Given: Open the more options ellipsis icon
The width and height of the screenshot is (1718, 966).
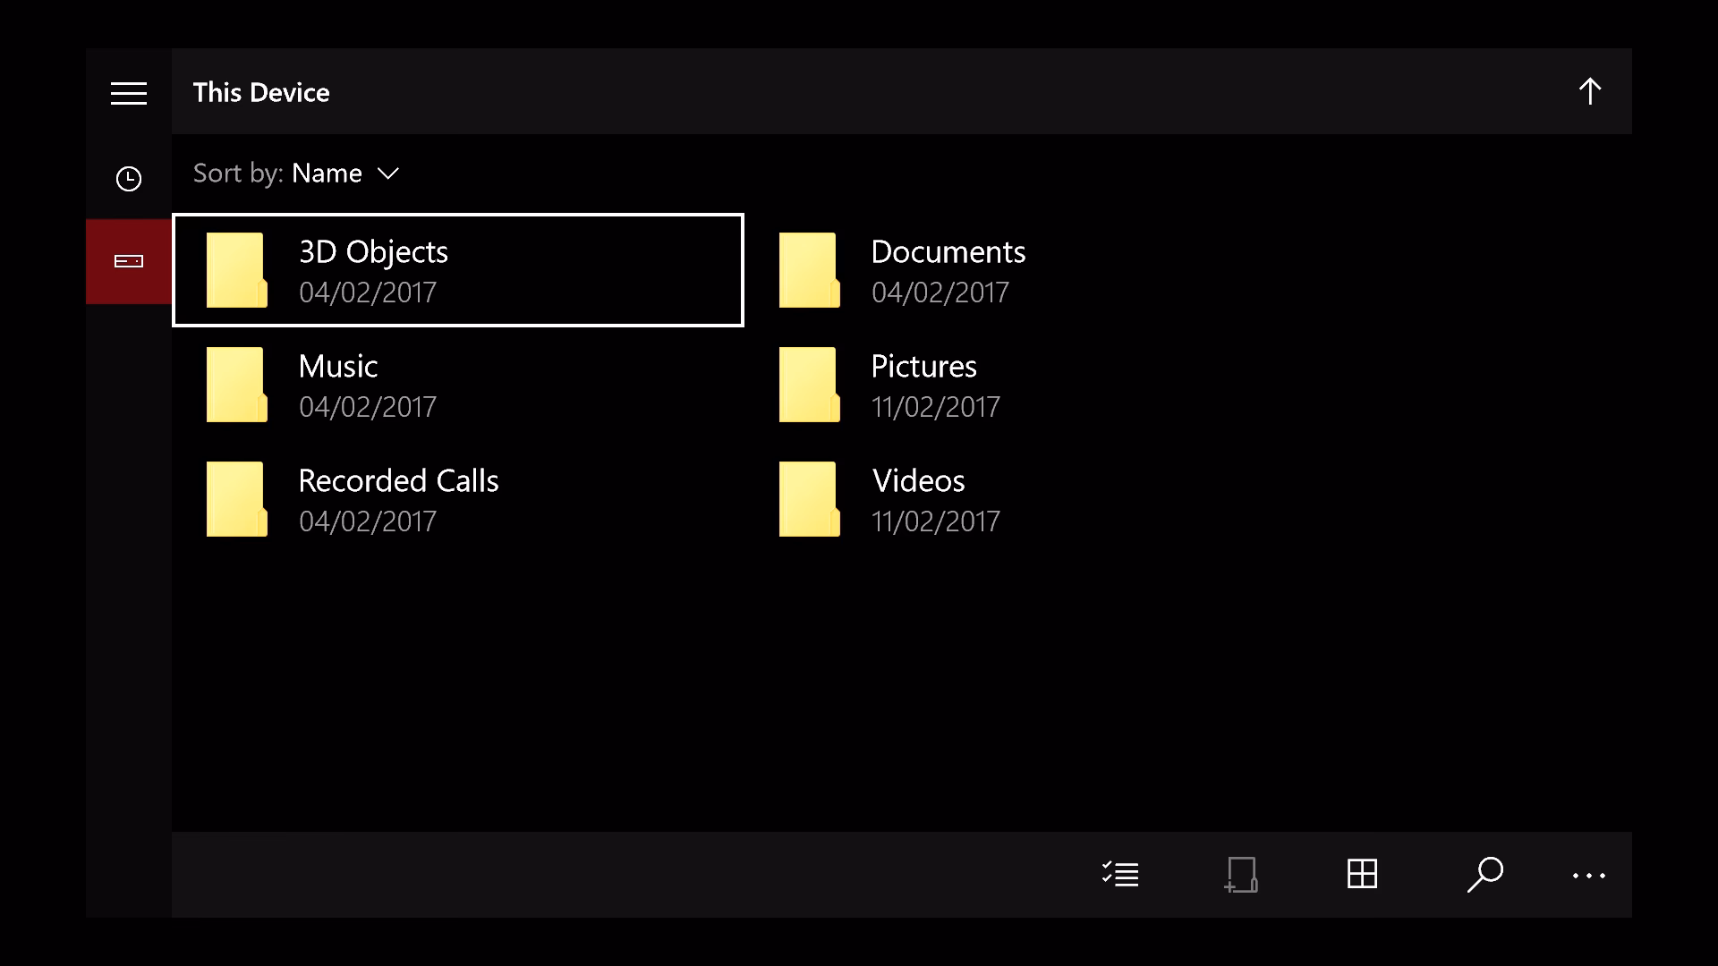Looking at the screenshot, I should pyautogui.click(x=1588, y=875).
